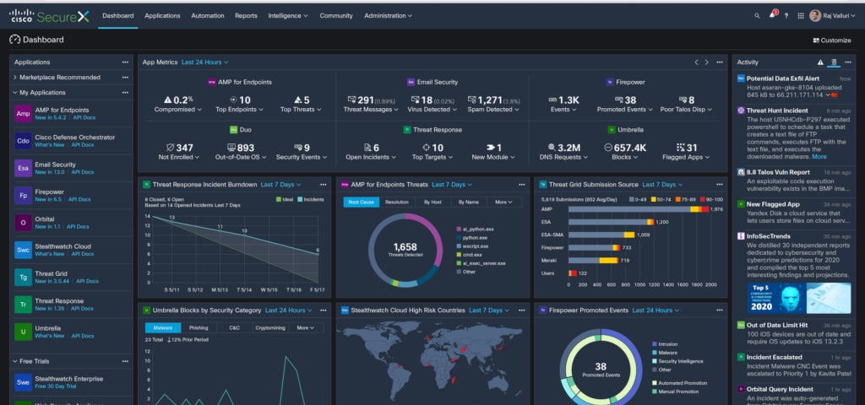Open the help question mark icon

coord(786,16)
